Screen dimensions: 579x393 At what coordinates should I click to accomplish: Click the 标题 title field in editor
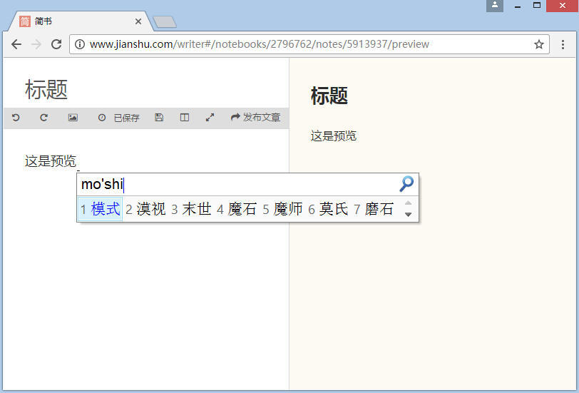coord(46,89)
